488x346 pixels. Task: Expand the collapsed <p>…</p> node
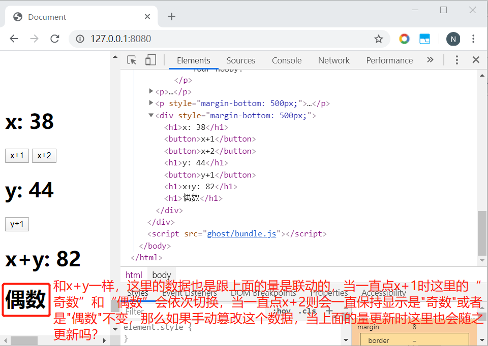(x=151, y=91)
